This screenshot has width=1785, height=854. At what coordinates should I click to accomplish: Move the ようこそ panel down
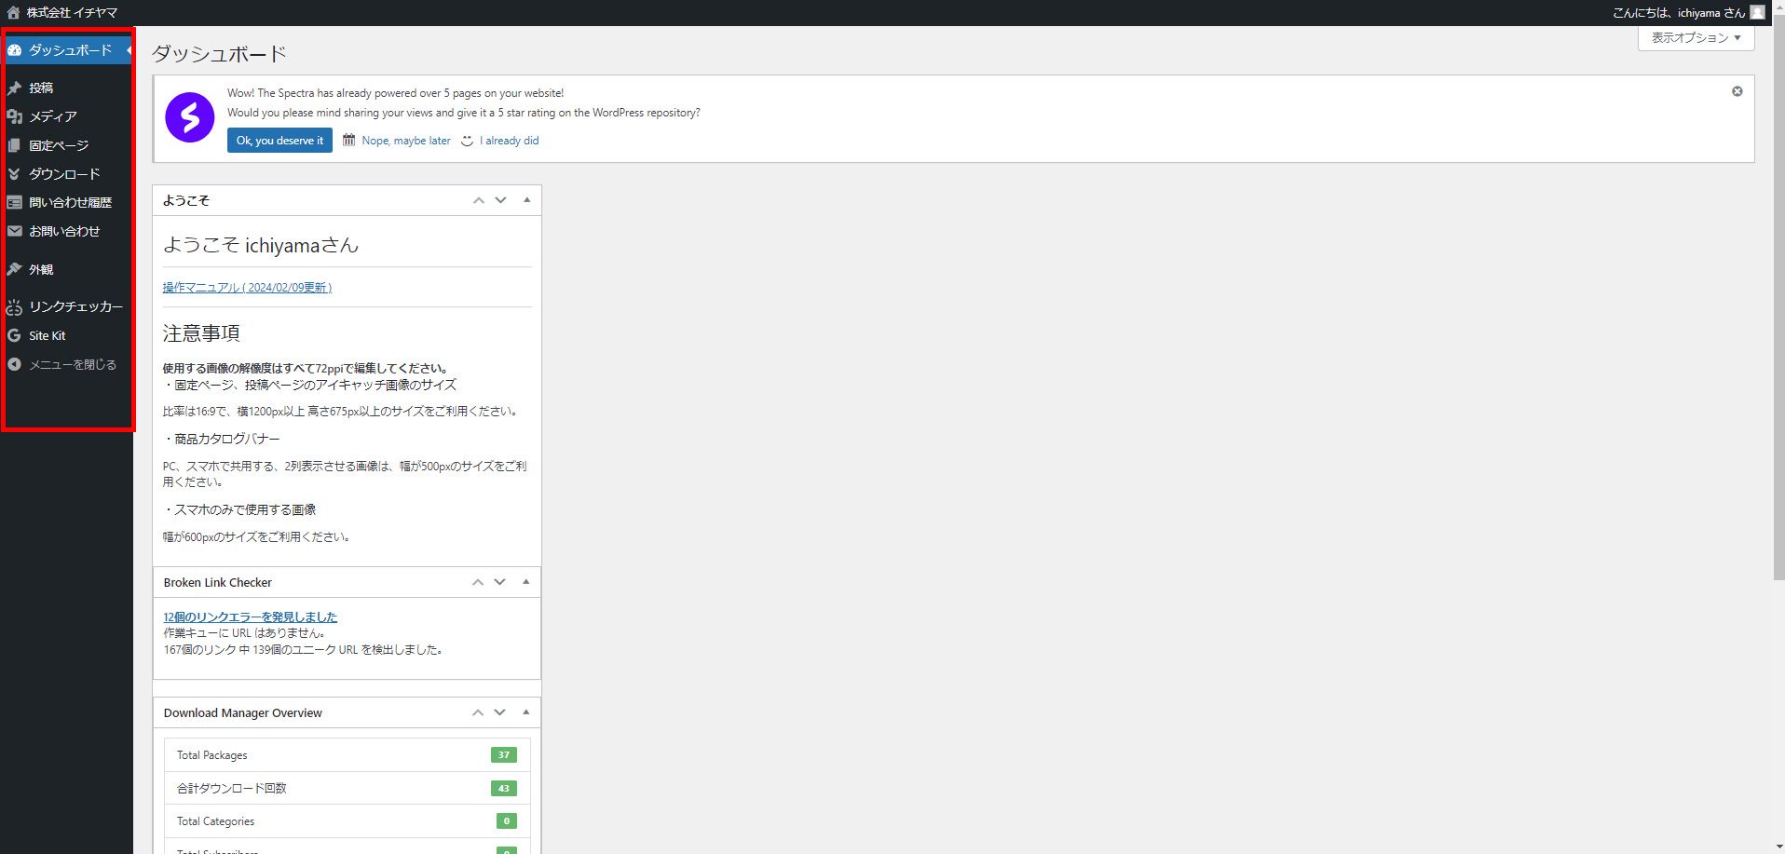coord(501,200)
